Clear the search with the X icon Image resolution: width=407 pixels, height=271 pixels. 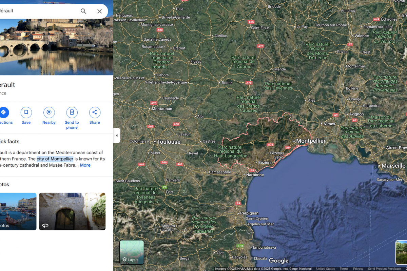point(99,11)
